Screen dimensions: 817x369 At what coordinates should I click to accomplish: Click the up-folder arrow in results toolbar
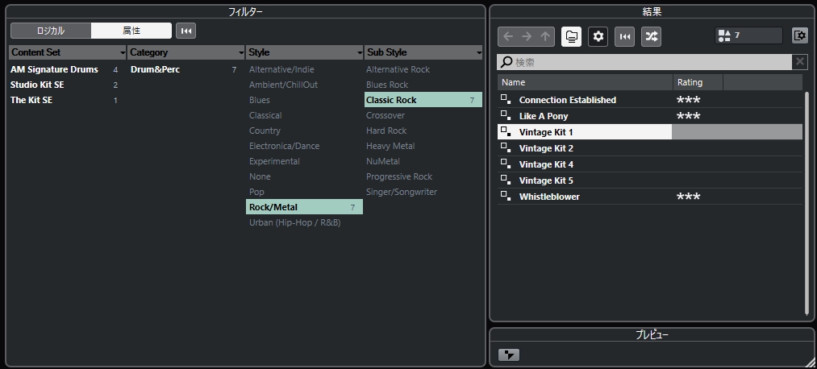tap(546, 36)
